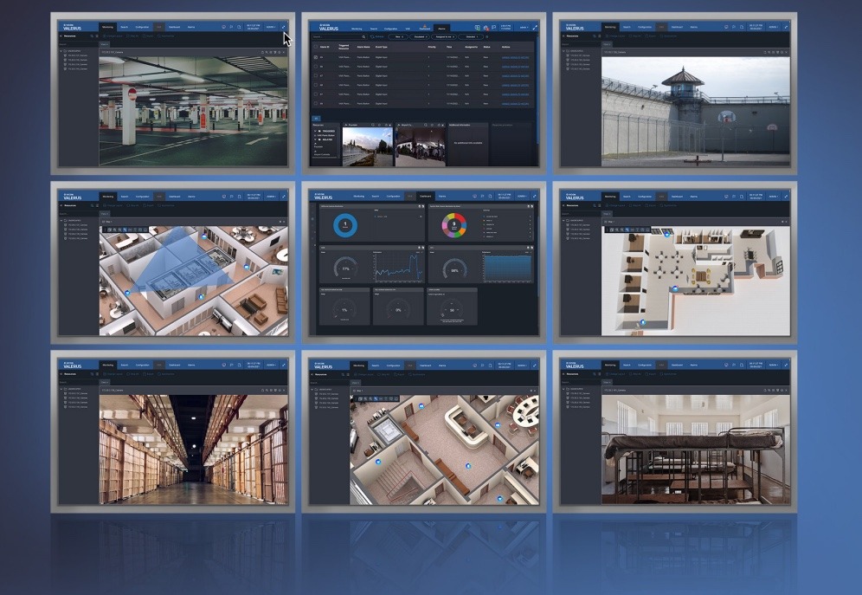Click the Fountain camera video thumbnail
Viewport: 862px width, 595px height.
point(367,146)
